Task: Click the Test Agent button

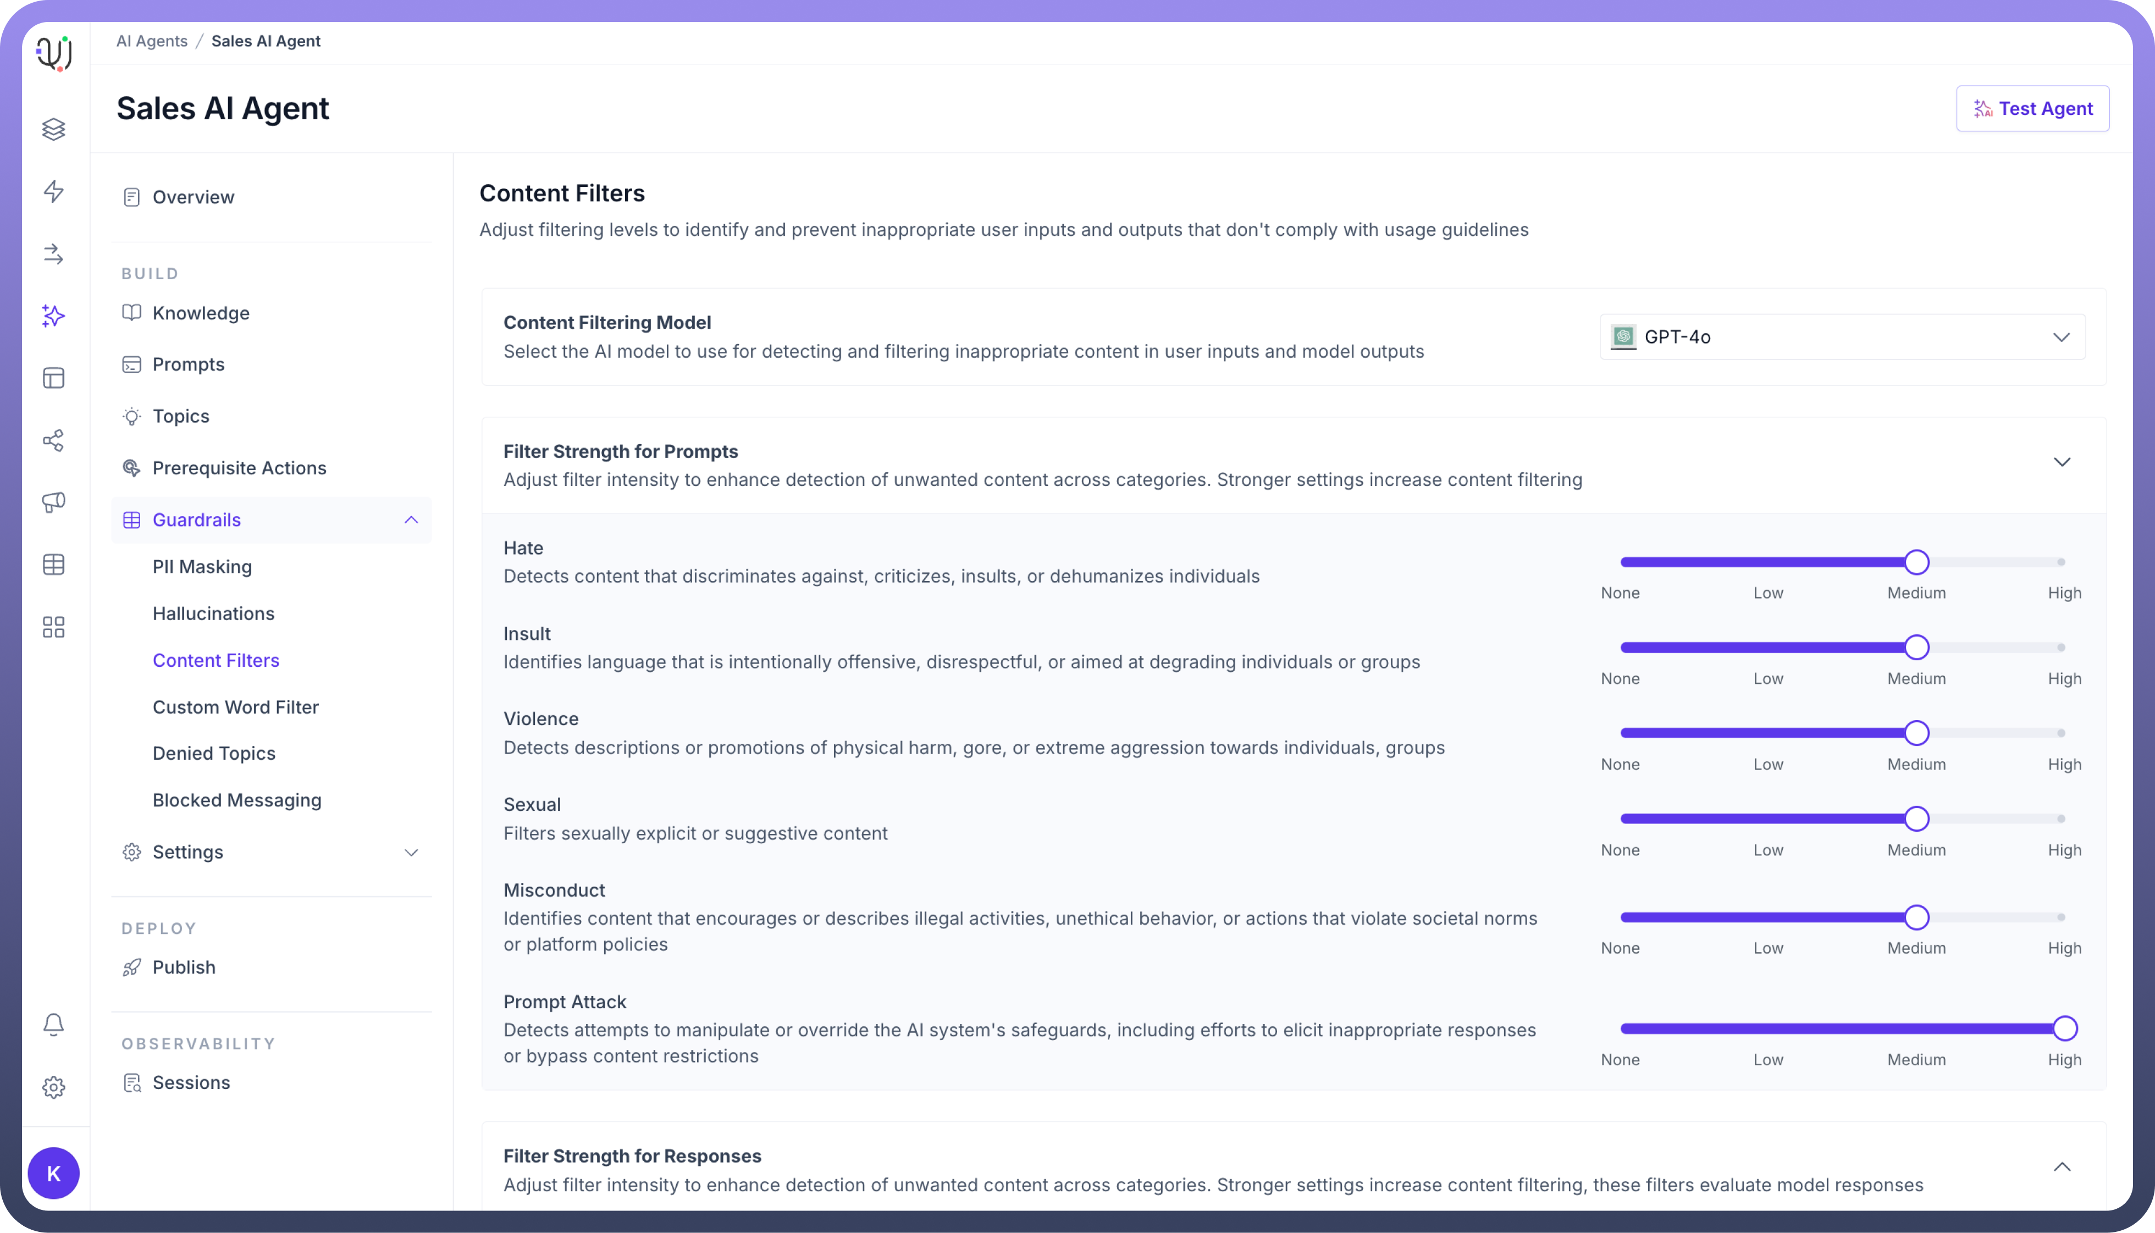Action: [2032, 108]
